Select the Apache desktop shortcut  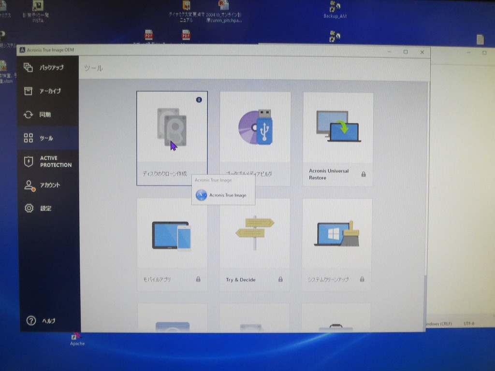click(x=77, y=340)
